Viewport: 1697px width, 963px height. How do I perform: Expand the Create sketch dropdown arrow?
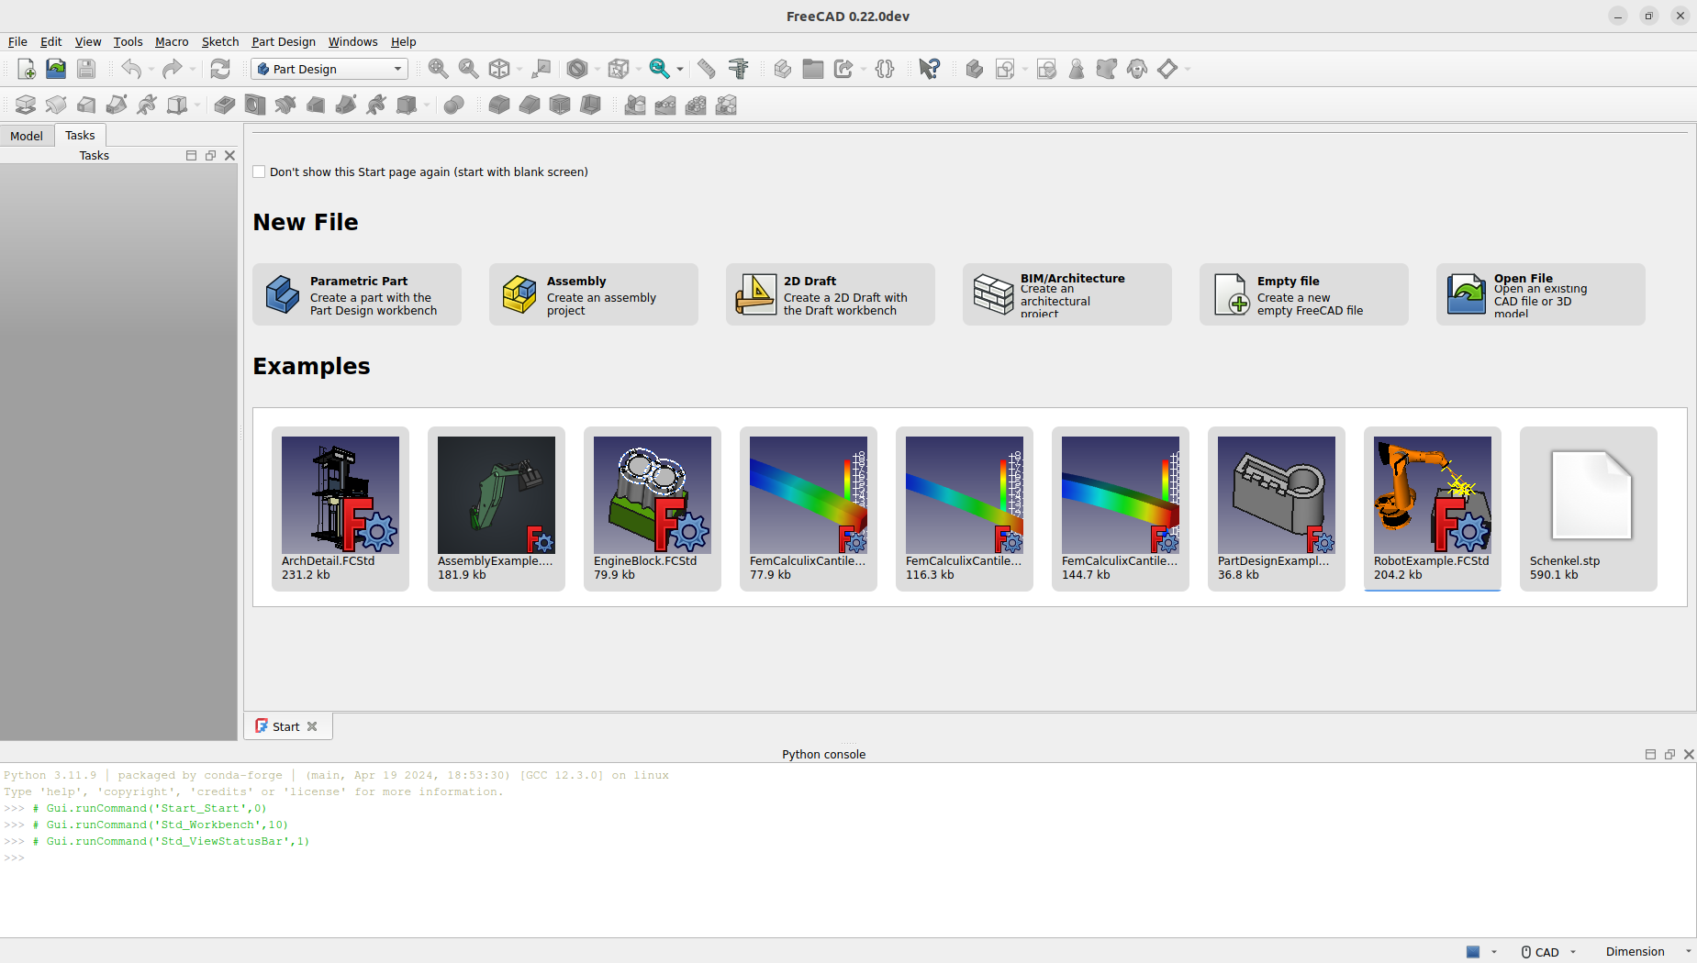(x=1025, y=69)
